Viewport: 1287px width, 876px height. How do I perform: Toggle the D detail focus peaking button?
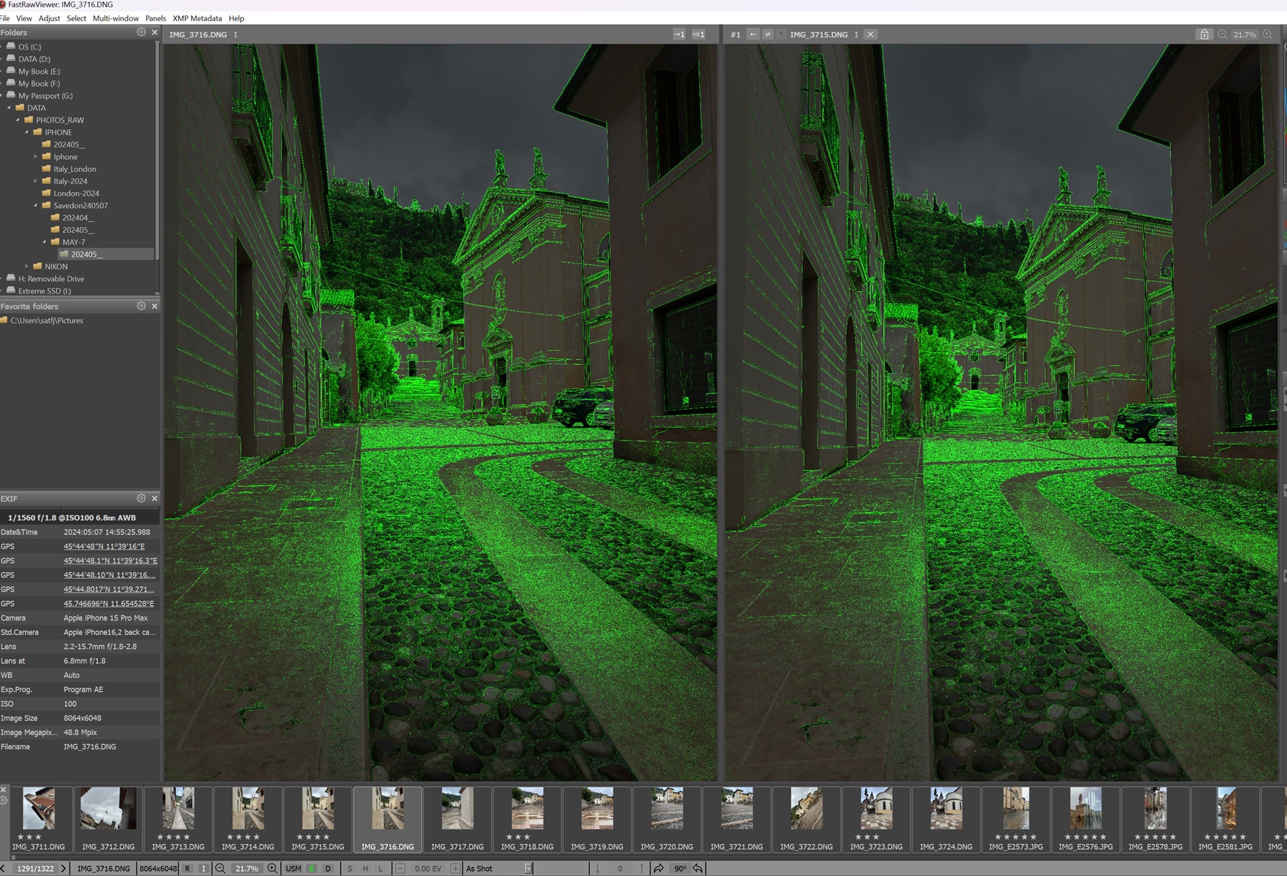(x=328, y=868)
